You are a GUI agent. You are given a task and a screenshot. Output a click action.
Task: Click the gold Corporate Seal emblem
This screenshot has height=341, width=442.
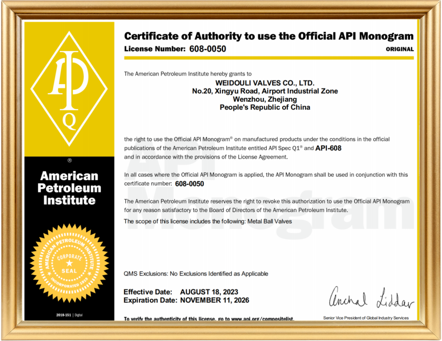[x=69, y=264]
